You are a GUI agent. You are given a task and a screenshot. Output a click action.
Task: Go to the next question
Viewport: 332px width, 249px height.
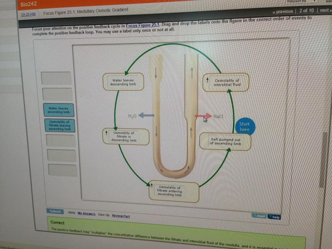point(325,10)
